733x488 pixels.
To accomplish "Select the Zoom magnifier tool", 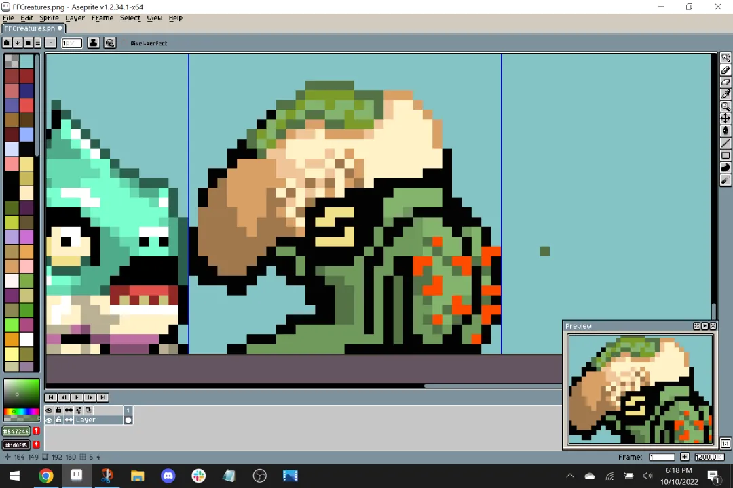I will (726, 106).
